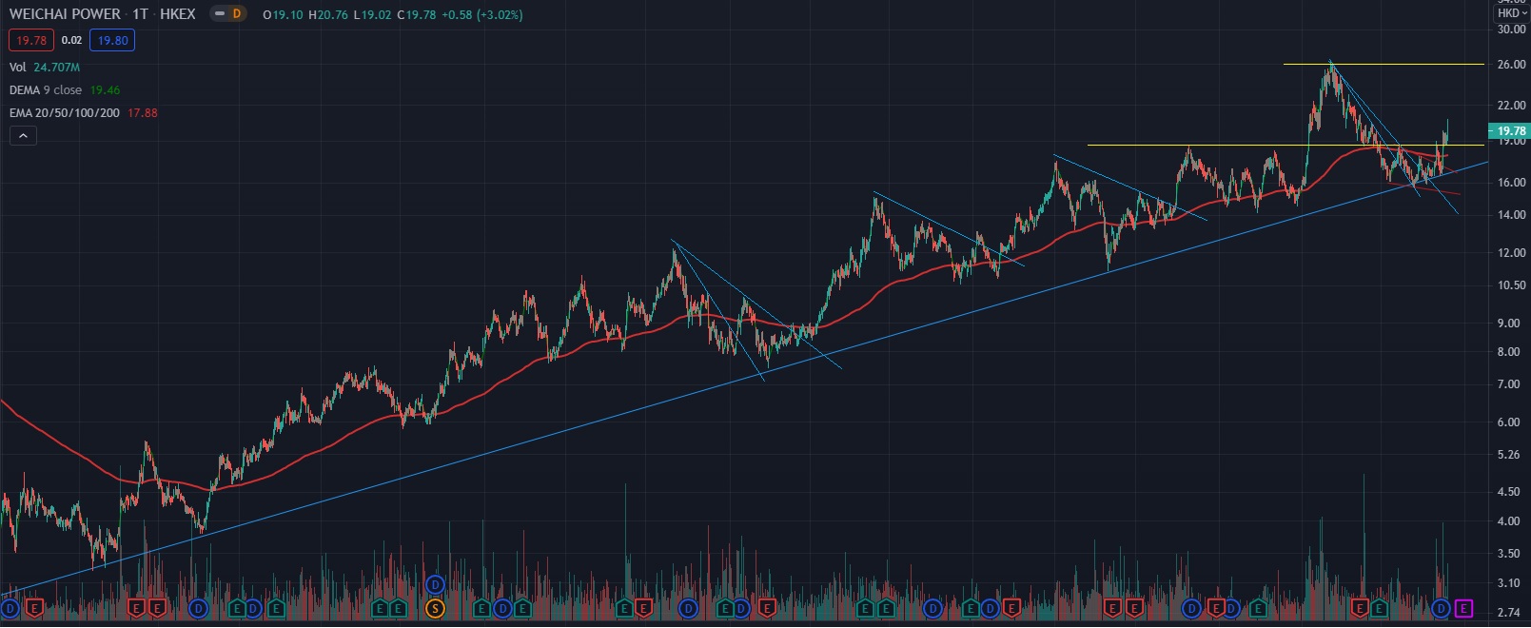The width and height of the screenshot is (1531, 628).
Task: Click the red 19.78 sell price button
Action: 31,41
